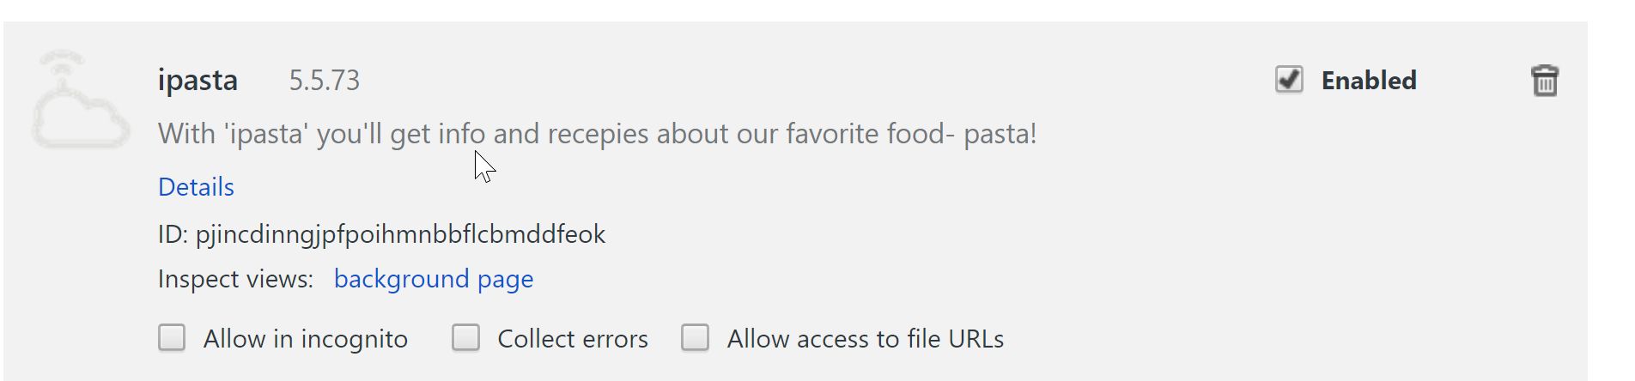Click the Enabled label text
The image size is (1635, 381).
click(x=1368, y=81)
